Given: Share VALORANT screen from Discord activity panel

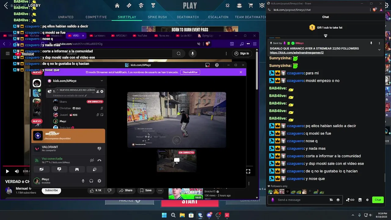Looking at the screenshot, I should tap(99, 148).
